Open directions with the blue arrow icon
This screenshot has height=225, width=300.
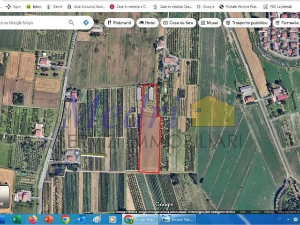pos(86,22)
